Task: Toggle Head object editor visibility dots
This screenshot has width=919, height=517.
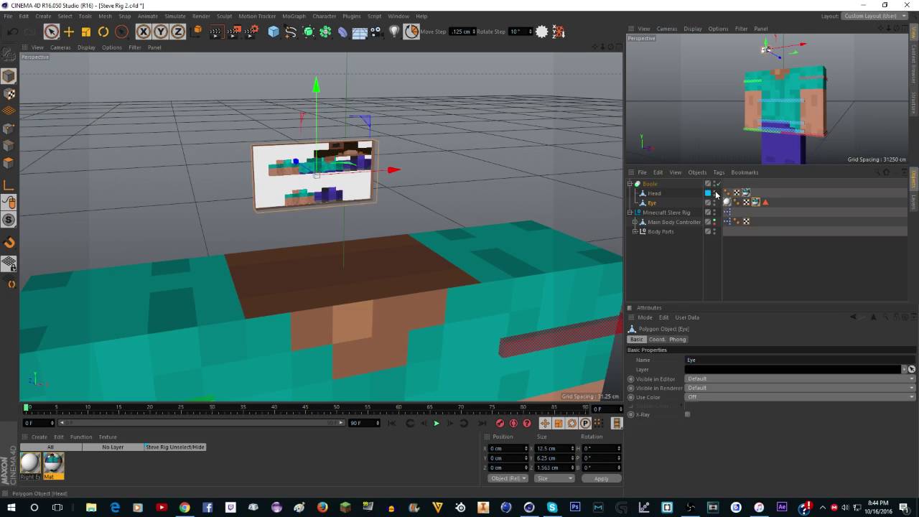Action: (x=714, y=193)
